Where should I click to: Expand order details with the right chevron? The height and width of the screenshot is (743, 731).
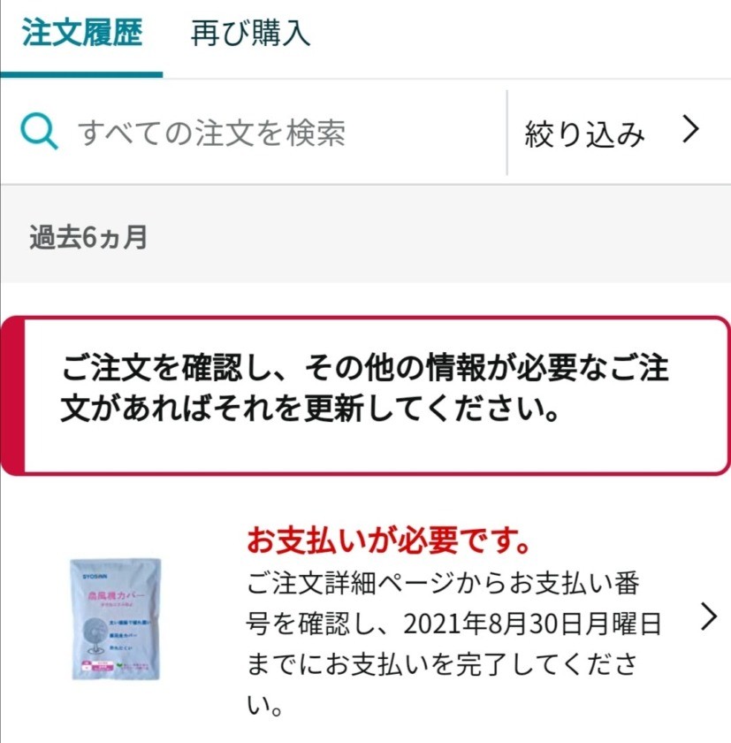click(x=709, y=617)
